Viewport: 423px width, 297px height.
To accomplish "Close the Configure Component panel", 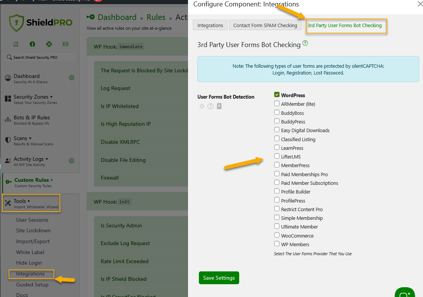I will (x=420, y=4).
